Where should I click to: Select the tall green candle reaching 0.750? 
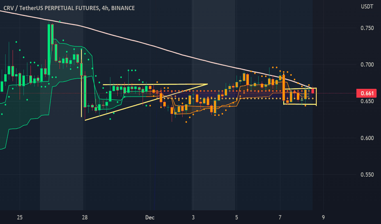click(49, 50)
